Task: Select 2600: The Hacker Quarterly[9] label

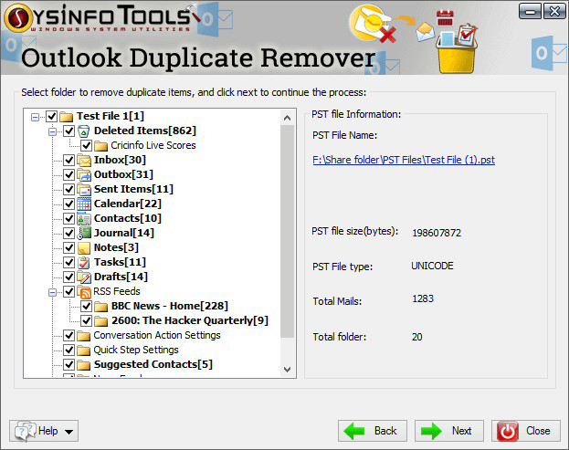Action: (190, 320)
